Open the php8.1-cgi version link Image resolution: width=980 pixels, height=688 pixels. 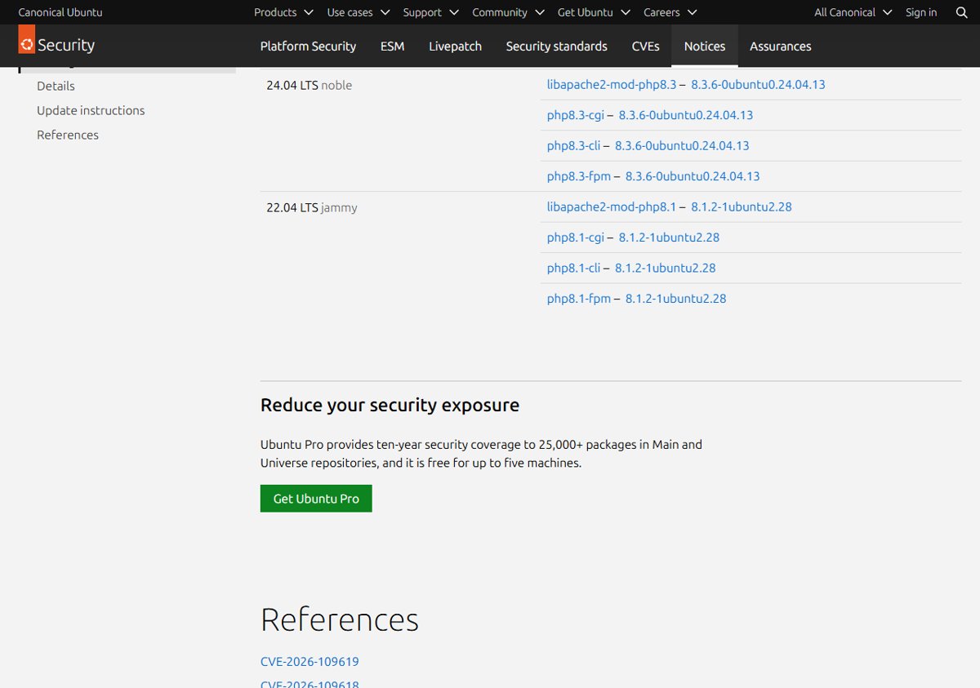(x=669, y=237)
